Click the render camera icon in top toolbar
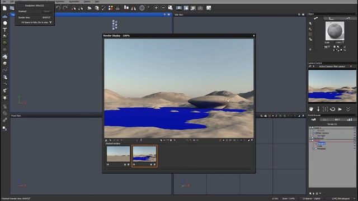Viewport: 358px width, 201px height. tap(200, 8)
